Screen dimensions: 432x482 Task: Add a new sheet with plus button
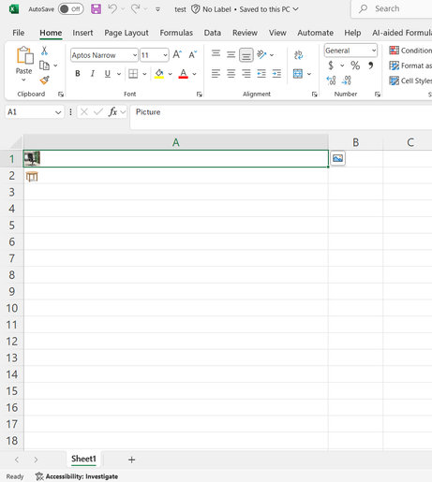[131, 460]
